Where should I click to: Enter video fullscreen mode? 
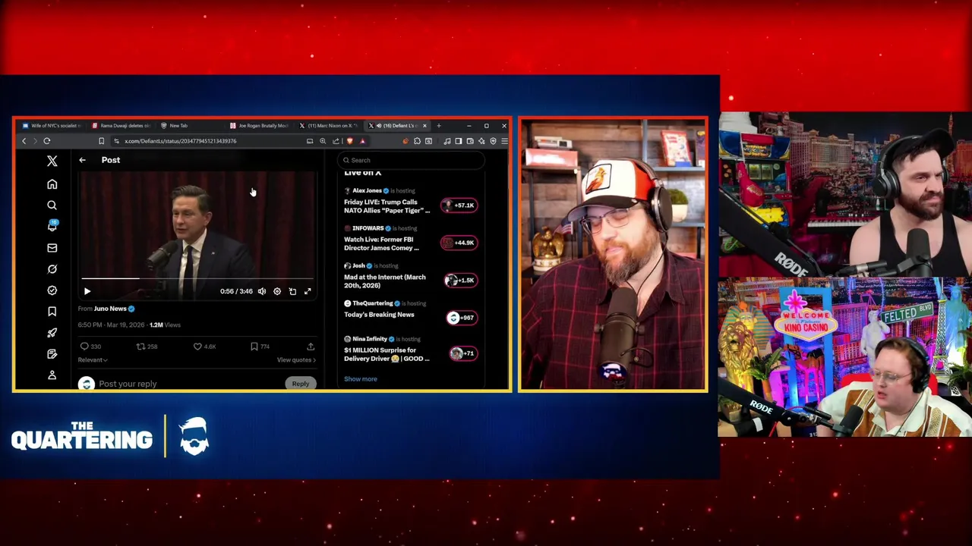tap(308, 291)
